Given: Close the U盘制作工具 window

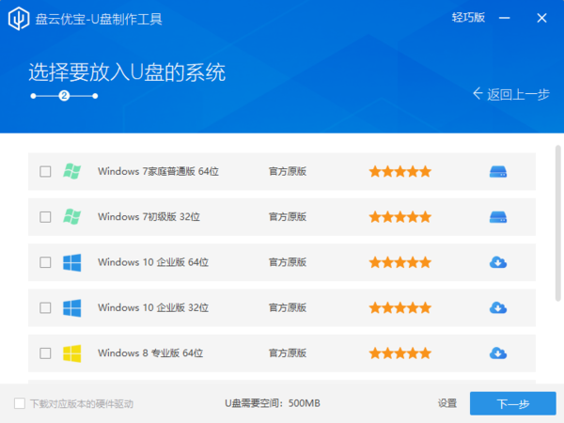Looking at the screenshot, I should click(541, 18).
